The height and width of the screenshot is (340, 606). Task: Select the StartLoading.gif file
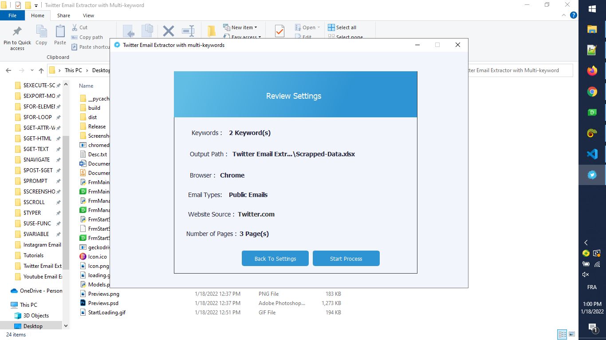click(x=103, y=313)
